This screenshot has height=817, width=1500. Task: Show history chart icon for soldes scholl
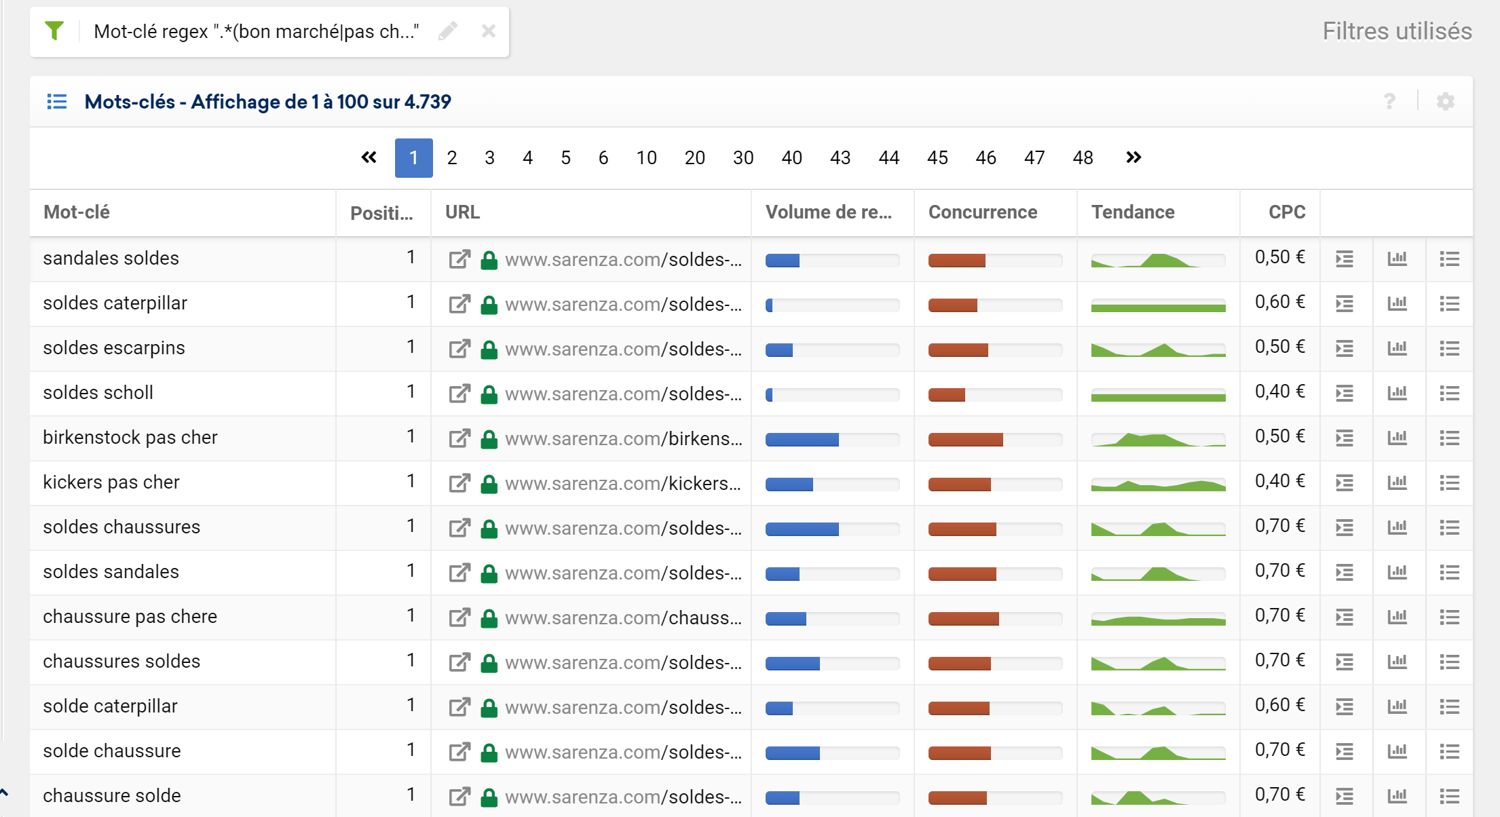point(1397,393)
